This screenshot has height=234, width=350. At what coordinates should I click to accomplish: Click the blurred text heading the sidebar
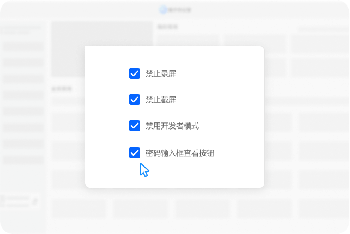click(x=21, y=30)
